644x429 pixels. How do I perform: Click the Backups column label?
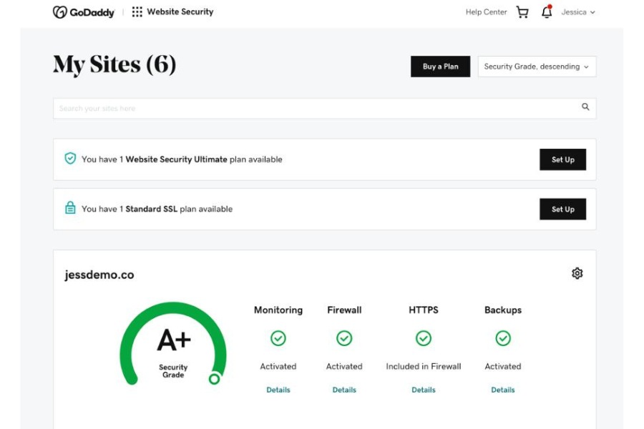tap(503, 310)
